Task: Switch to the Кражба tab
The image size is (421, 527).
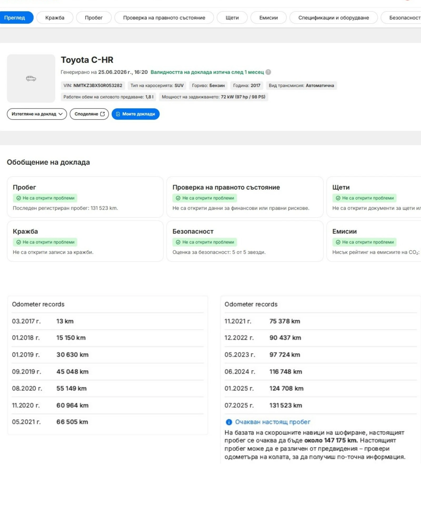Action: [x=55, y=18]
